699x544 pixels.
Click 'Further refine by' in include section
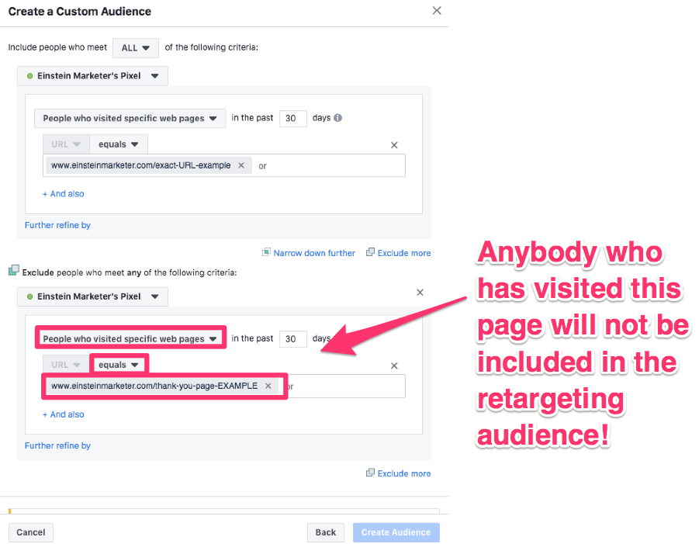pyautogui.click(x=57, y=225)
